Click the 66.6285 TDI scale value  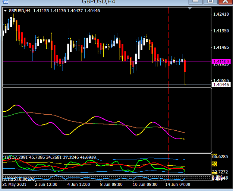coord(220,157)
